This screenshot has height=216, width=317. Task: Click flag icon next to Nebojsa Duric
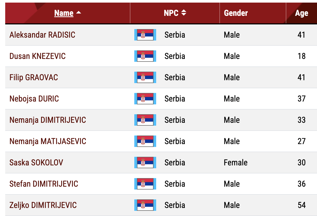click(145, 99)
